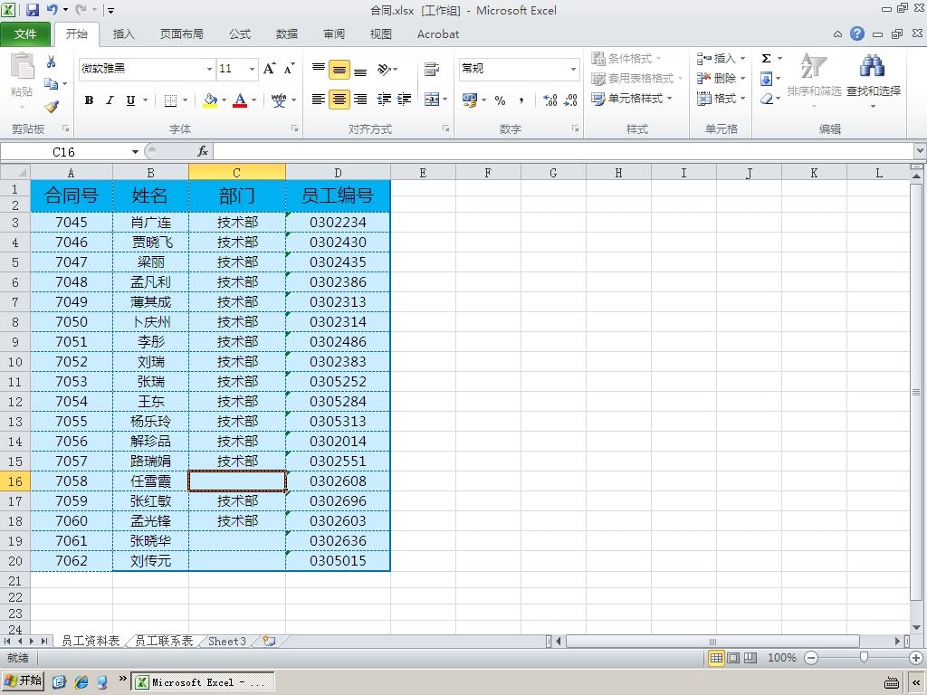The height and width of the screenshot is (695, 927).
Task: Open the font size dropdown
Action: [252, 69]
